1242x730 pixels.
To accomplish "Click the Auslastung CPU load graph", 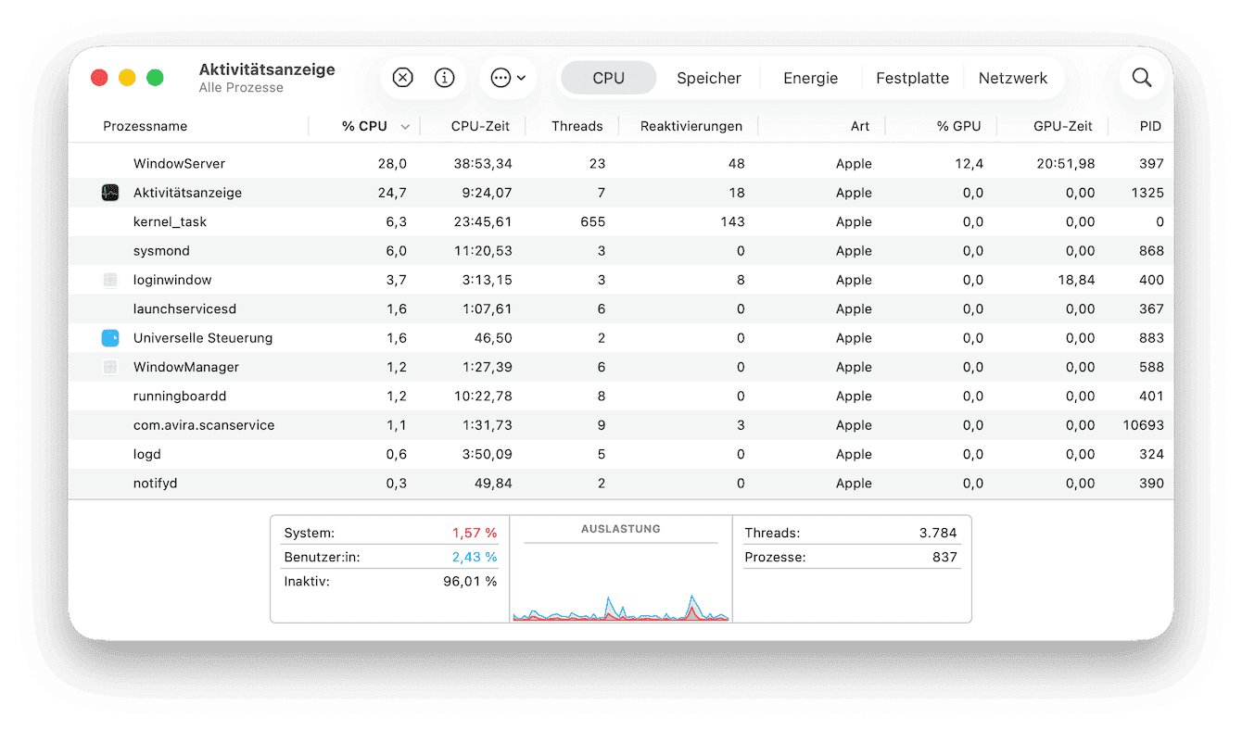I will pyautogui.click(x=621, y=579).
